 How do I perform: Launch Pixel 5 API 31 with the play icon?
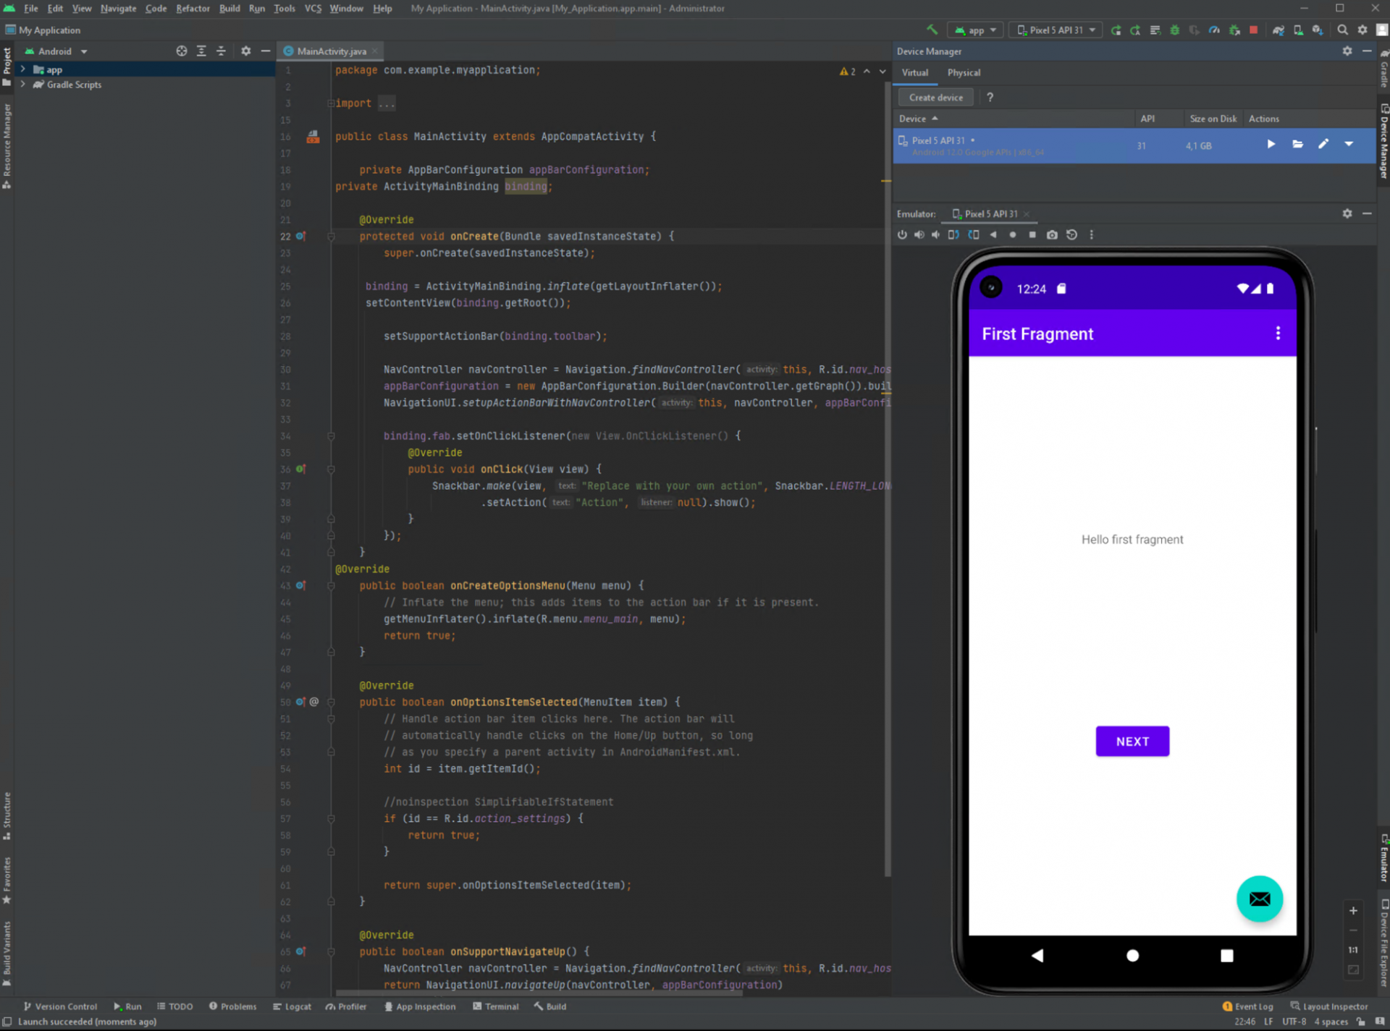coord(1271,145)
